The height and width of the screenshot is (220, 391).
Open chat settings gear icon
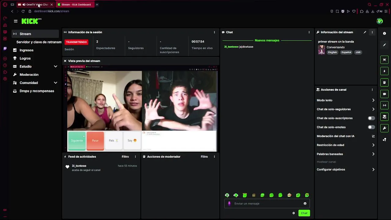click(294, 213)
